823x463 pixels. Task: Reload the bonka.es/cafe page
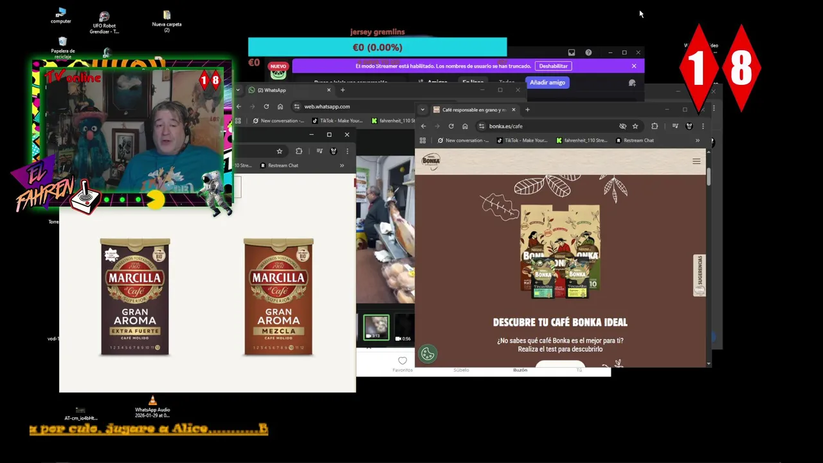(451, 126)
